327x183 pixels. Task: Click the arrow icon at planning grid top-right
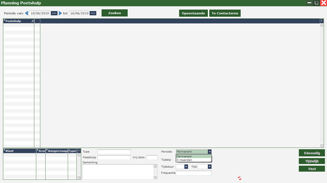[x=322, y=21]
